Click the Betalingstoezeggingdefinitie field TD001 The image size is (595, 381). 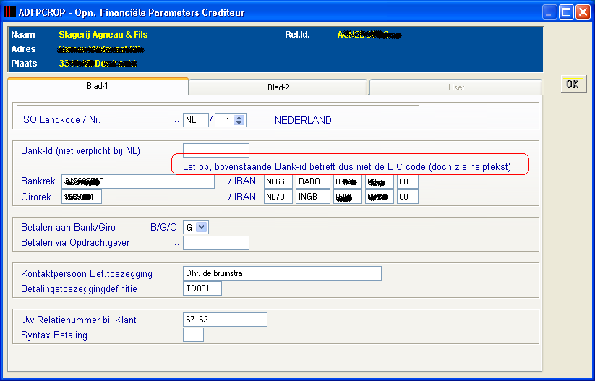(x=202, y=288)
